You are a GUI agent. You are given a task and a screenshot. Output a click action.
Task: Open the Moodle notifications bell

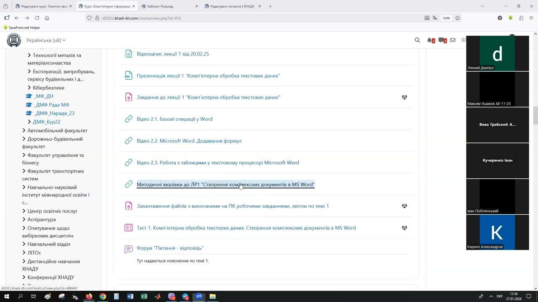pos(430,40)
